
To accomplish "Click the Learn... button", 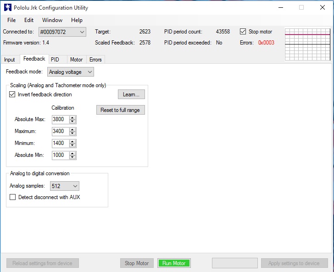I will [131, 94].
